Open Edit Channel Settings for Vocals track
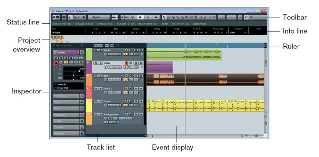The height and width of the screenshot is (157, 319). [x=106, y=54]
